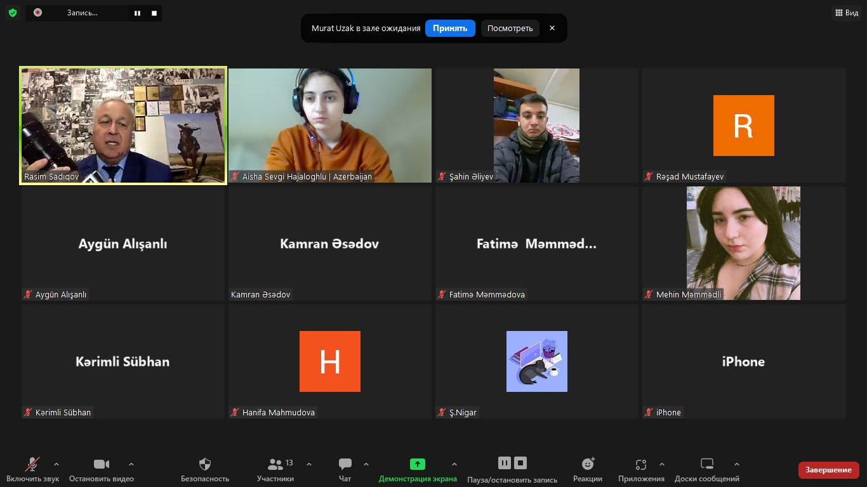Click the green encryption shield icon
This screenshot has height=487, width=867.
(13, 13)
